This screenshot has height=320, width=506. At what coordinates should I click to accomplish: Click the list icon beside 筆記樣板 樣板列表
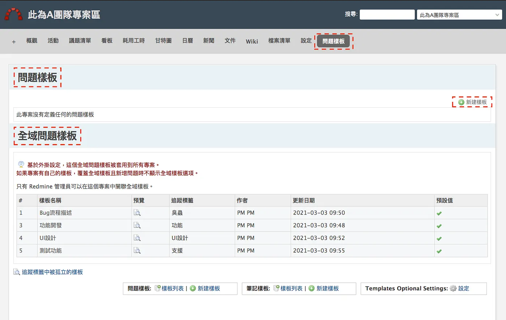(x=276, y=288)
